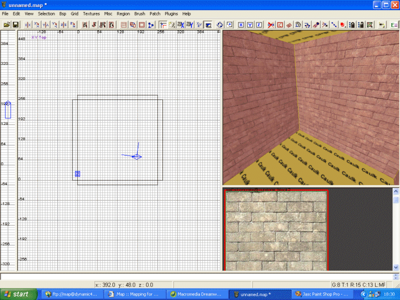Flip the selection along the Y axis
Image resolution: width=400 pixels, height=300 pixels.
[x=45, y=24]
